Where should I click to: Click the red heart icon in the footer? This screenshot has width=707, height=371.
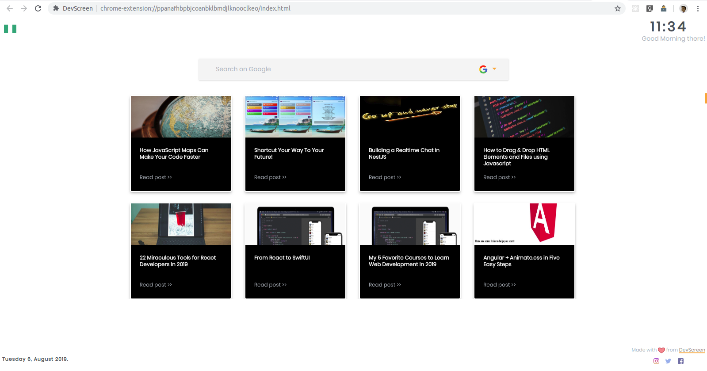(661, 350)
